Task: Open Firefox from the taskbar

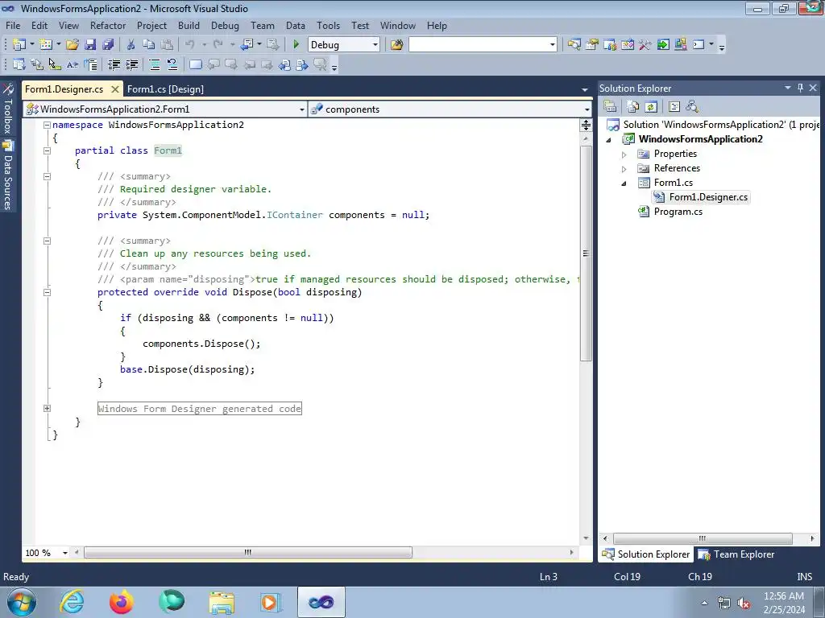Action: (x=121, y=602)
